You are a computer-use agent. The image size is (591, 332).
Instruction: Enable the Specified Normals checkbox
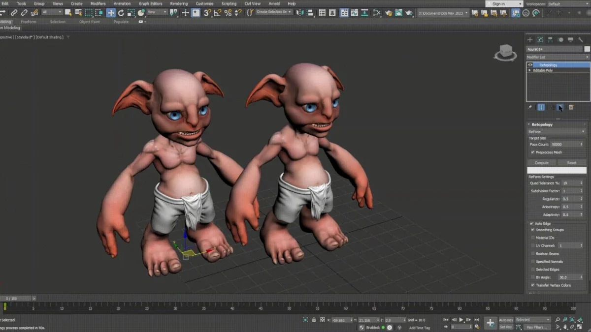[x=532, y=261]
